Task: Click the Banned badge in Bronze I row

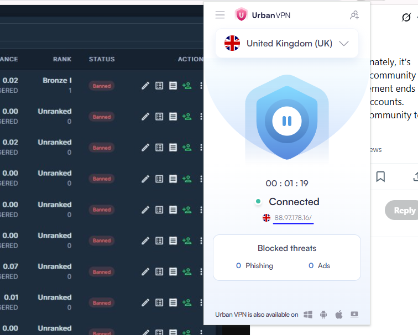Action: tap(102, 86)
